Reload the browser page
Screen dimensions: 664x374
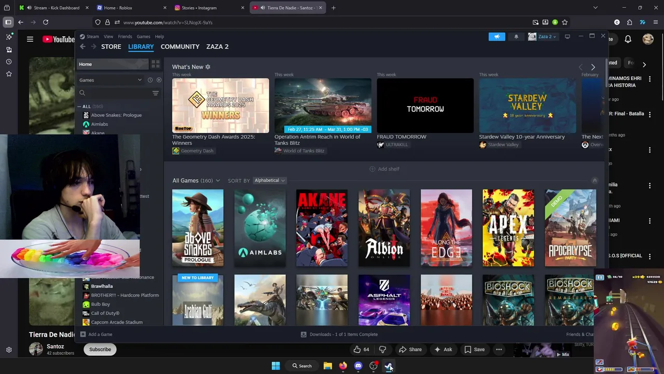pos(46,22)
